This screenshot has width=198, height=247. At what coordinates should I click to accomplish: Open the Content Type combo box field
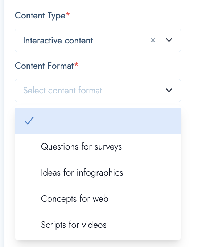pyautogui.click(x=98, y=40)
